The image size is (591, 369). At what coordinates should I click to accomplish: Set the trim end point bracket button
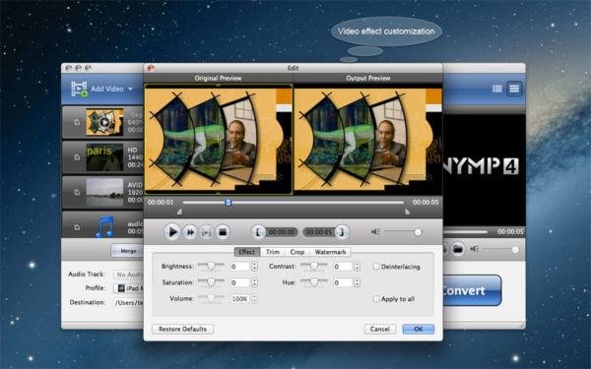pos(342,232)
